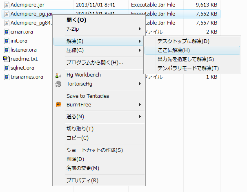Choose 名前の変更(M) to rename
The image size is (247, 192).
click(99, 168)
